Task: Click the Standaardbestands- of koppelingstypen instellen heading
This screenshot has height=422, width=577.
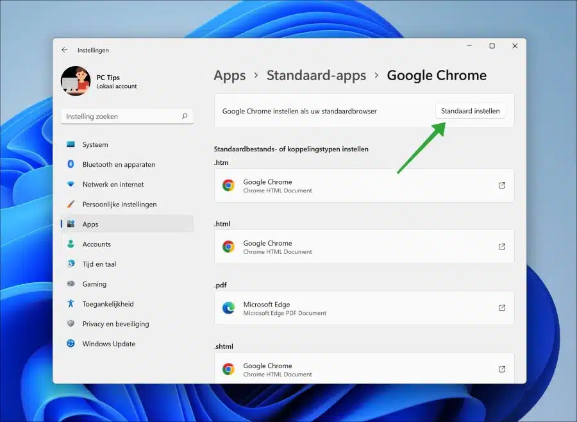Action: point(291,149)
